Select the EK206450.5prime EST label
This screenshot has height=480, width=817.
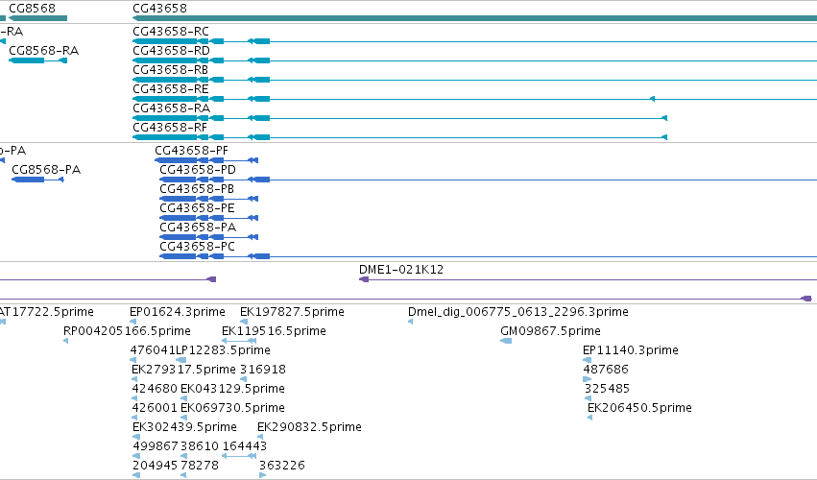click(x=639, y=408)
